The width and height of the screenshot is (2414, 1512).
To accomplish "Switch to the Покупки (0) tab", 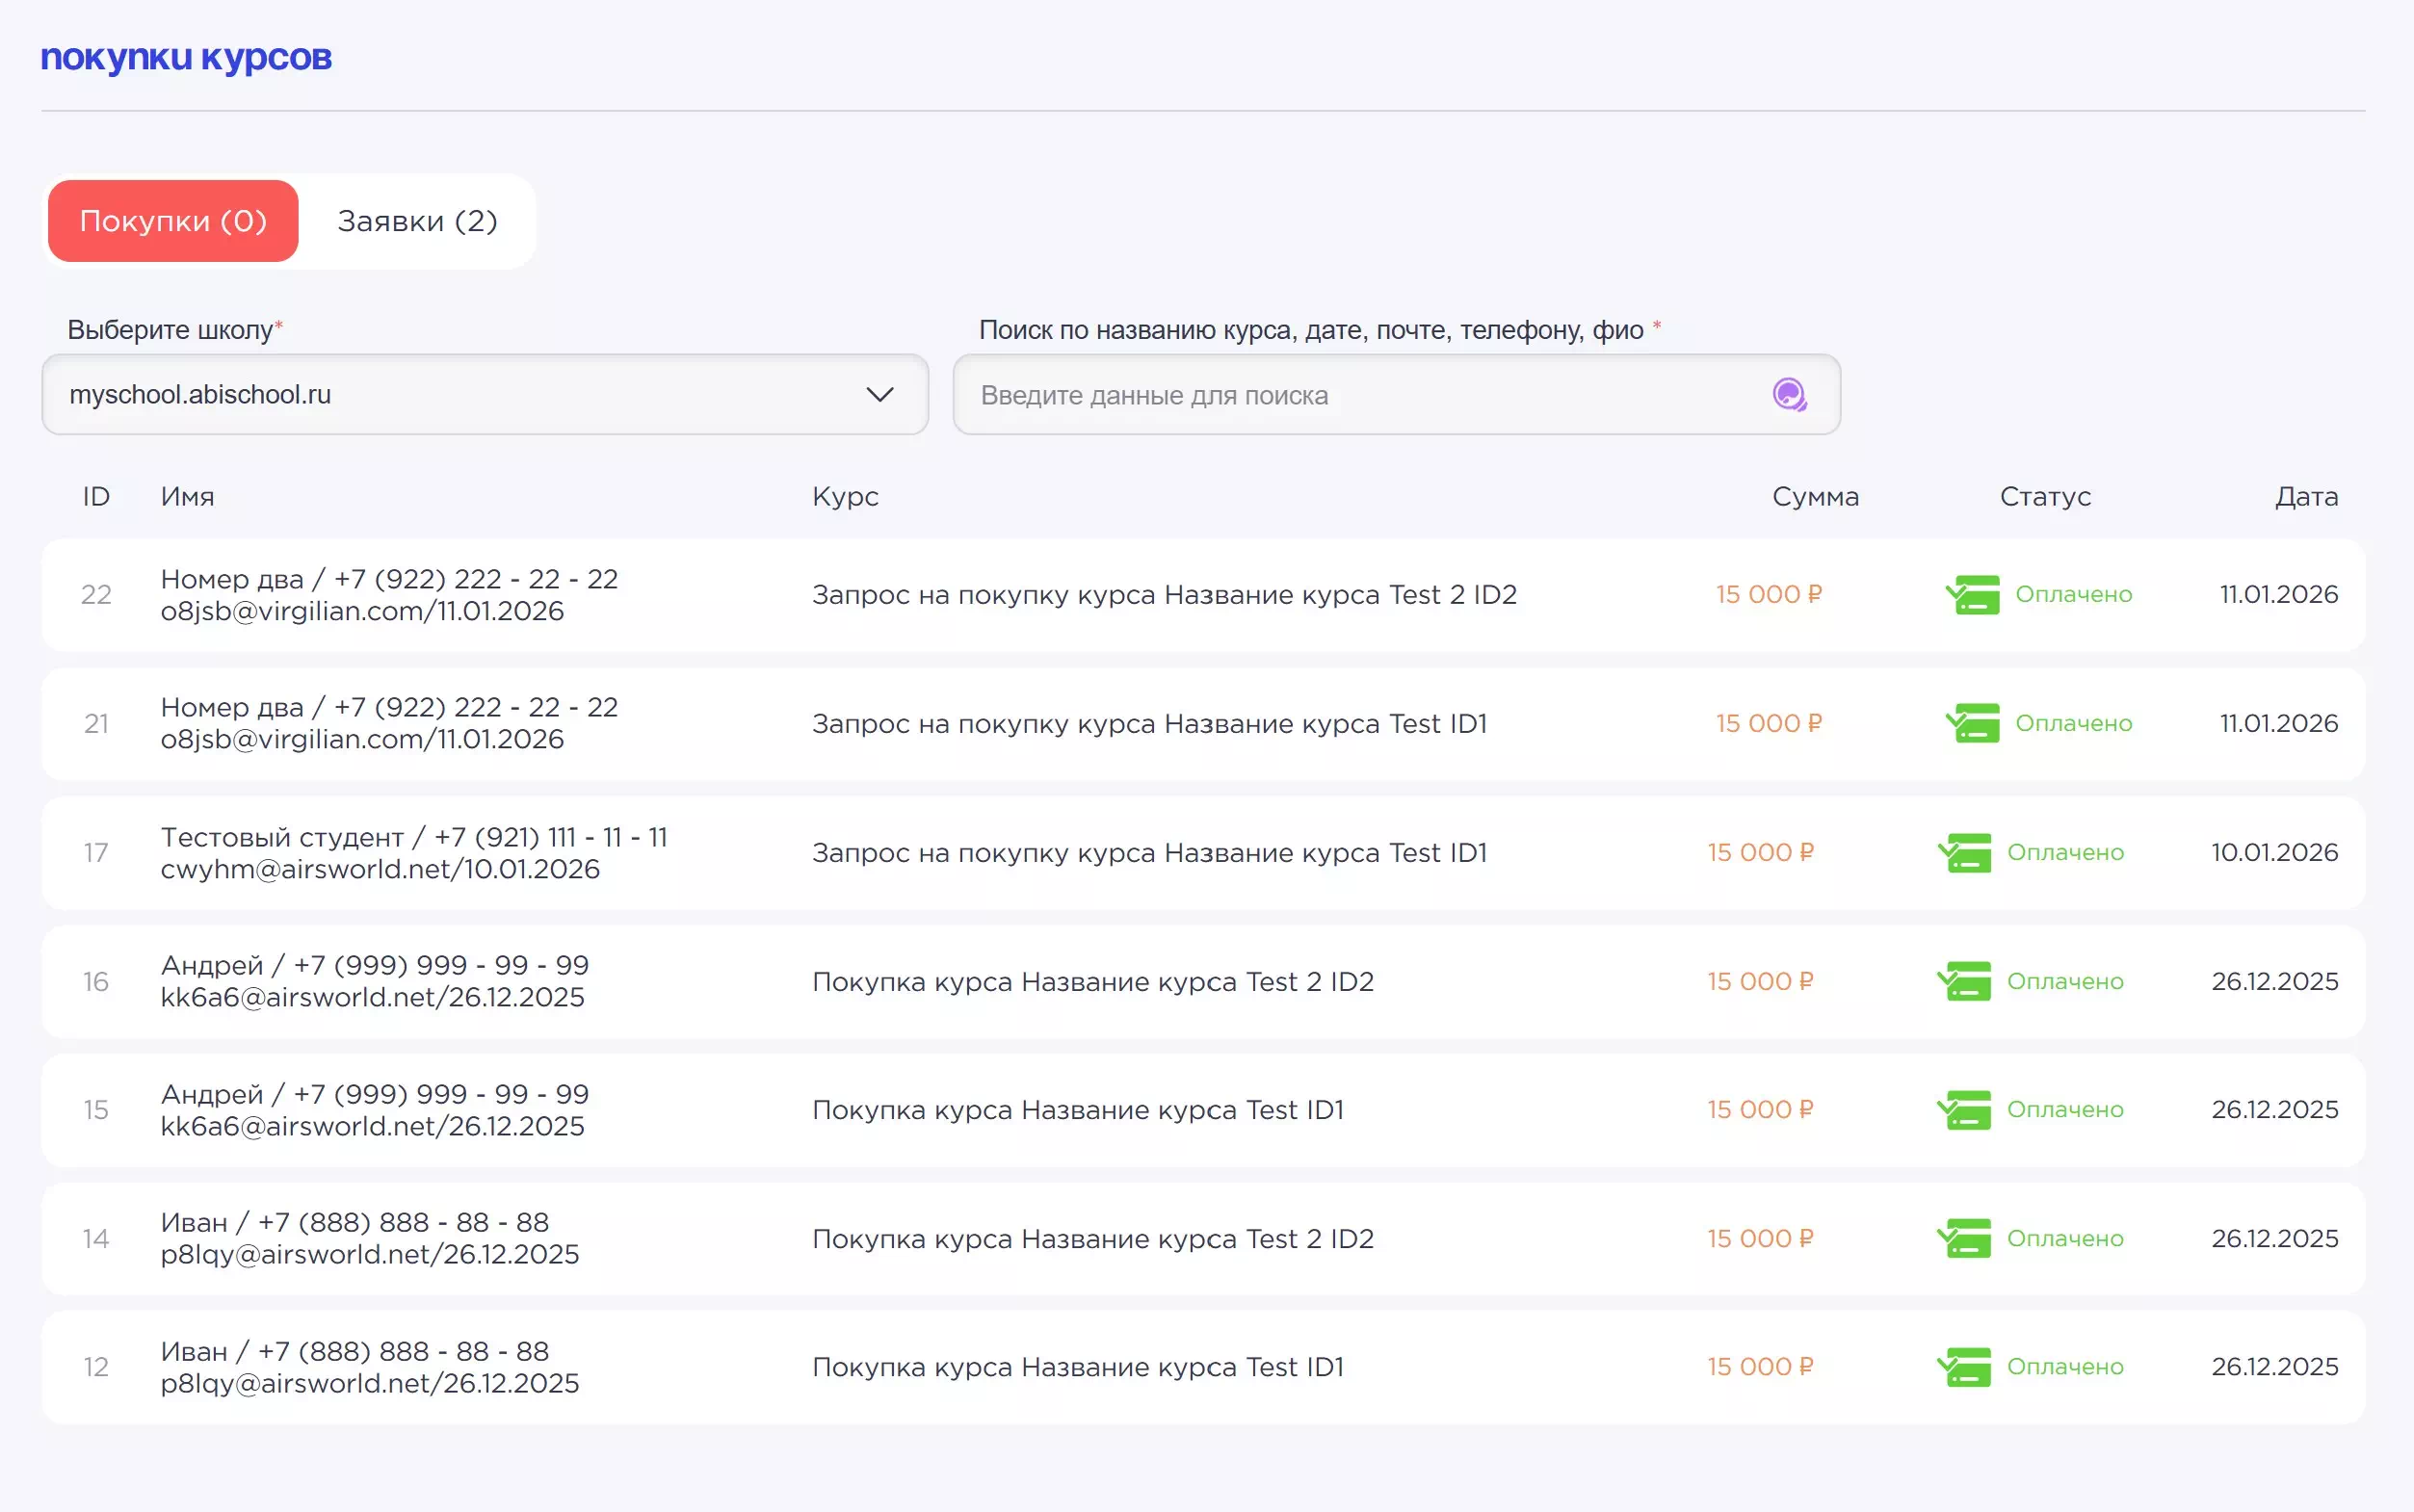I will coord(173,221).
